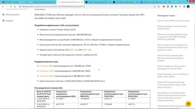Viewport: 195px width, 109px height.
Task: Expand the tab search dropdown
Action: (179, 2)
